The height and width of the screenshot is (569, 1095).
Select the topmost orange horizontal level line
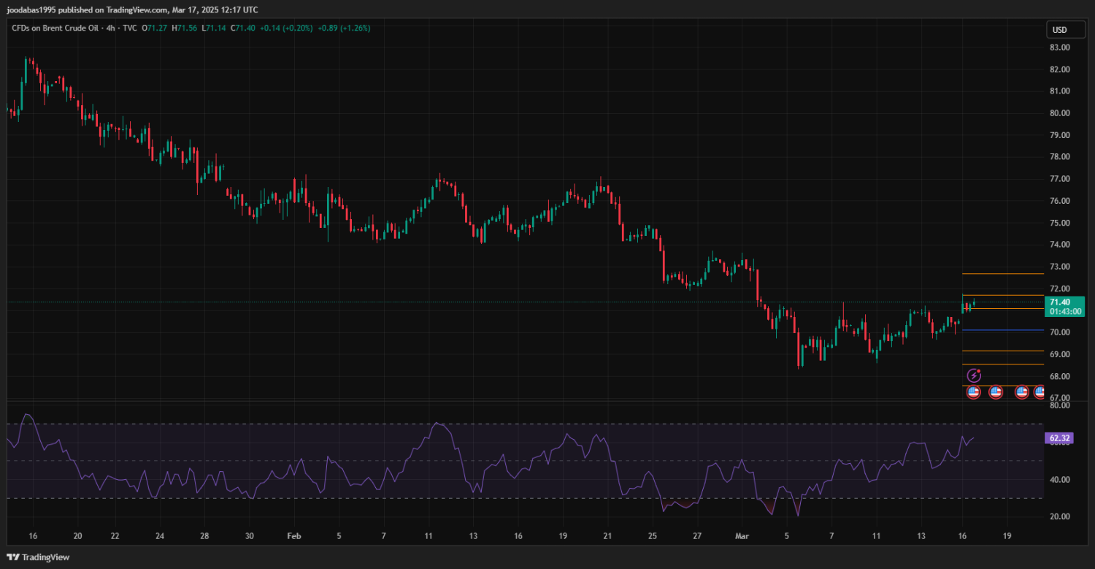pos(1002,274)
